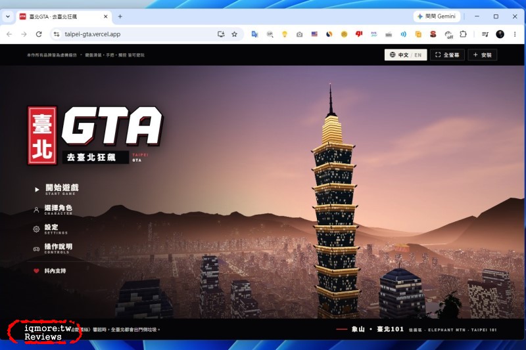Close the 臺北GTA tab
Image resolution: width=526 pixels, height=350 pixels.
[x=106, y=16]
